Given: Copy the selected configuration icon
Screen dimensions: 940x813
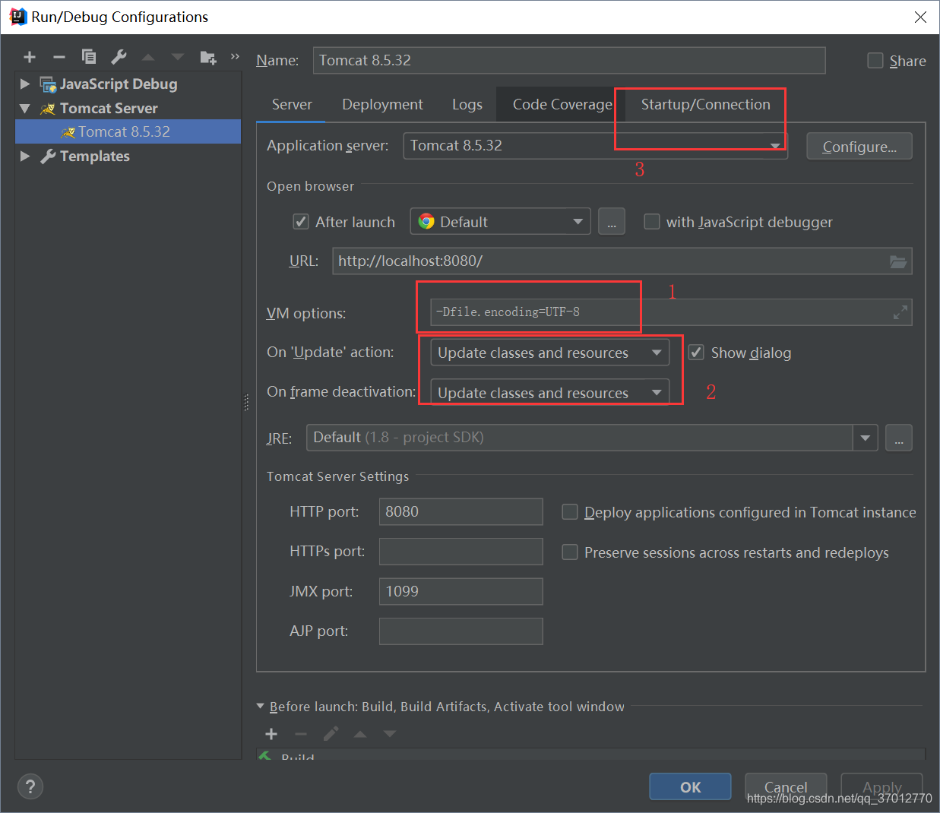Looking at the screenshot, I should tap(89, 57).
